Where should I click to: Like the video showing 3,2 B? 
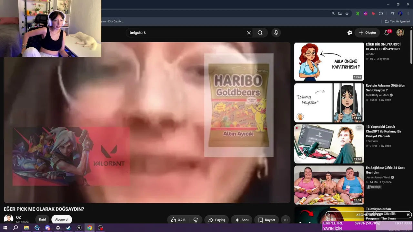point(178,220)
